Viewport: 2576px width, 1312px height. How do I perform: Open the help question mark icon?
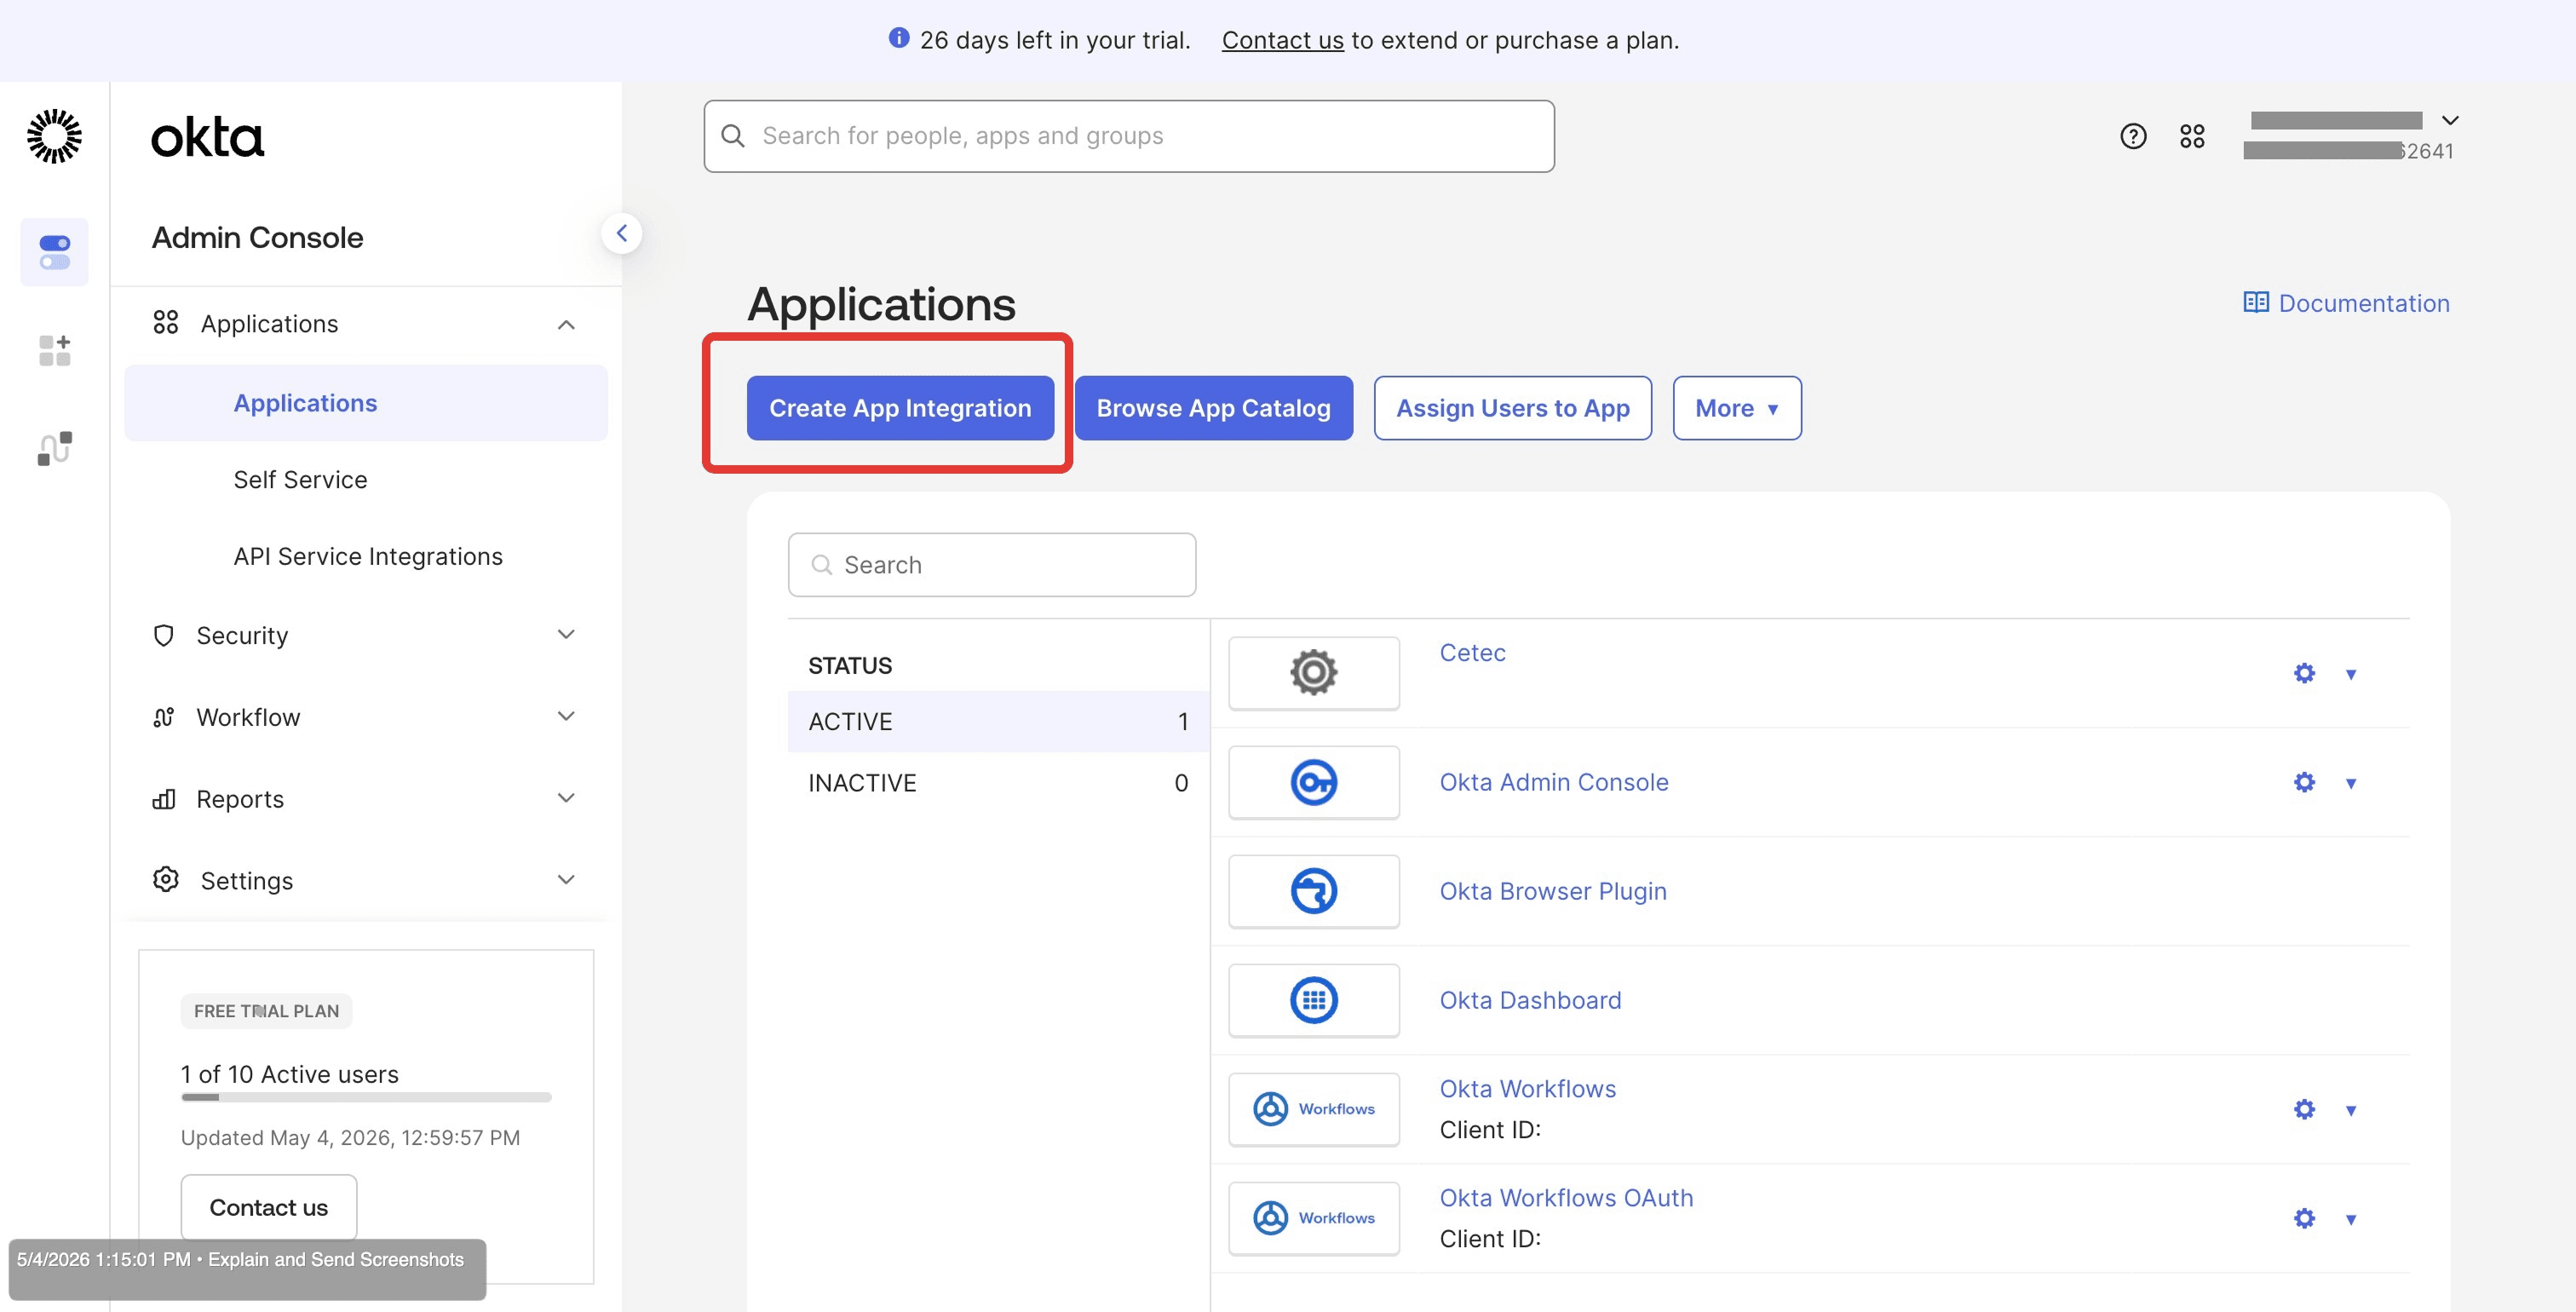tap(2133, 136)
